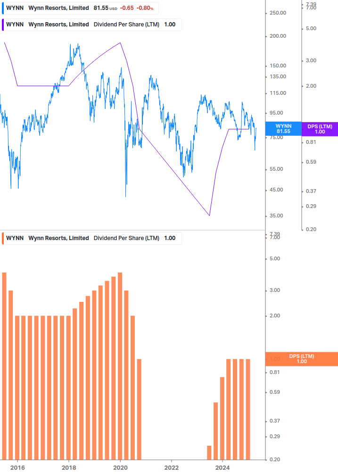Image resolution: width=338 pixels, height=474 pixels.
Task: Click the purple DPS (LTM) 1.00 axis tag
Action: [x=320, y=129]
